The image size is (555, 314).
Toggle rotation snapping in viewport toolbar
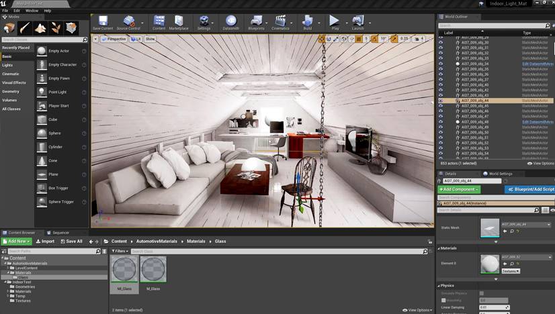(x=374, y=39)
